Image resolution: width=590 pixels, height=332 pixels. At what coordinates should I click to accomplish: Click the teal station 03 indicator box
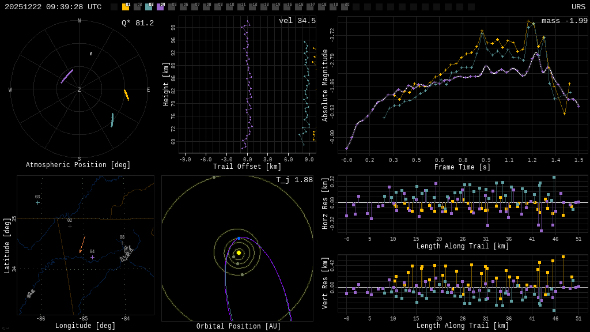click(149, 7)
